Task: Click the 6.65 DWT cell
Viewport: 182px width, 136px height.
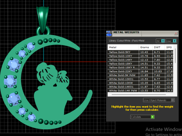Action: pyautogui.click(x=158, y=83)
